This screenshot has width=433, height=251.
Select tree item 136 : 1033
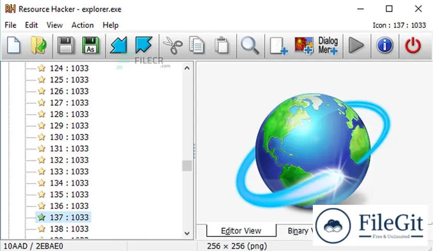[69, 206]
